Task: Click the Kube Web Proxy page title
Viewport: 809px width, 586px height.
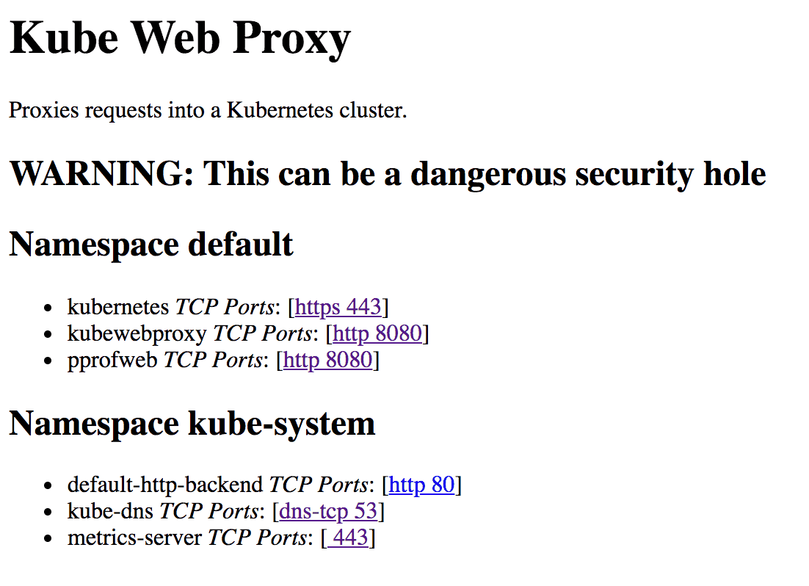Action: 180,39
